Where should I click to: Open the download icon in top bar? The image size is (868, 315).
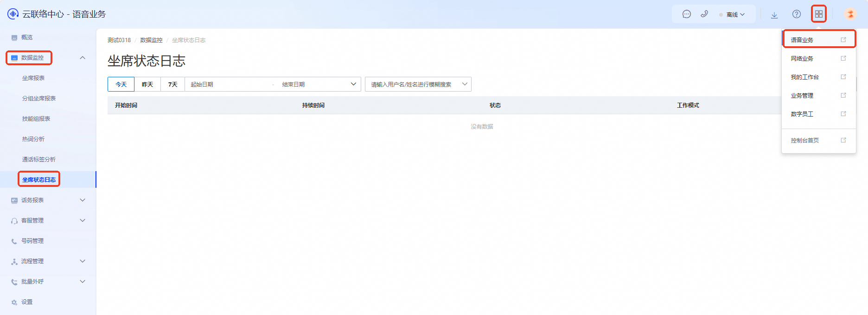click(774, 15)
